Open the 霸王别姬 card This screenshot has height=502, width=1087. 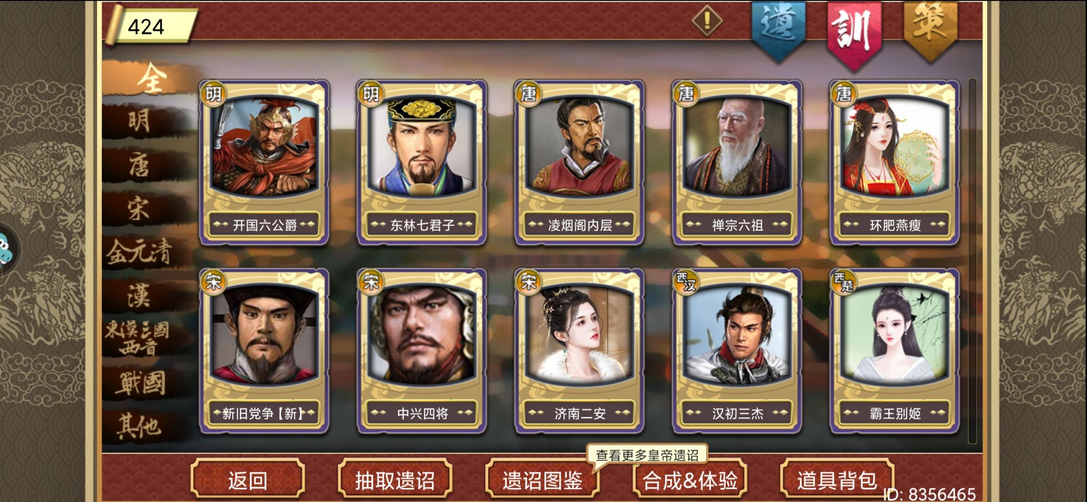tap(895, 351)
